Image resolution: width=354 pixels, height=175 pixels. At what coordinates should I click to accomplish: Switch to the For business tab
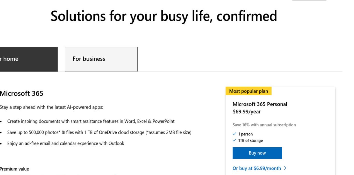(101, 59)
